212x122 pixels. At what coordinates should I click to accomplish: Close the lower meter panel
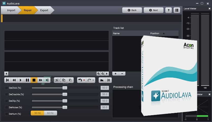pyautogui.click(x=209, y=95)
